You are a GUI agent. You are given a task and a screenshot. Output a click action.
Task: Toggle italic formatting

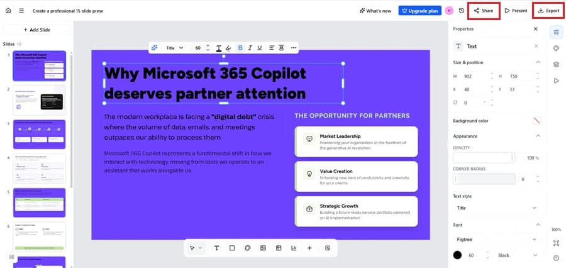(x=250, y=48)
